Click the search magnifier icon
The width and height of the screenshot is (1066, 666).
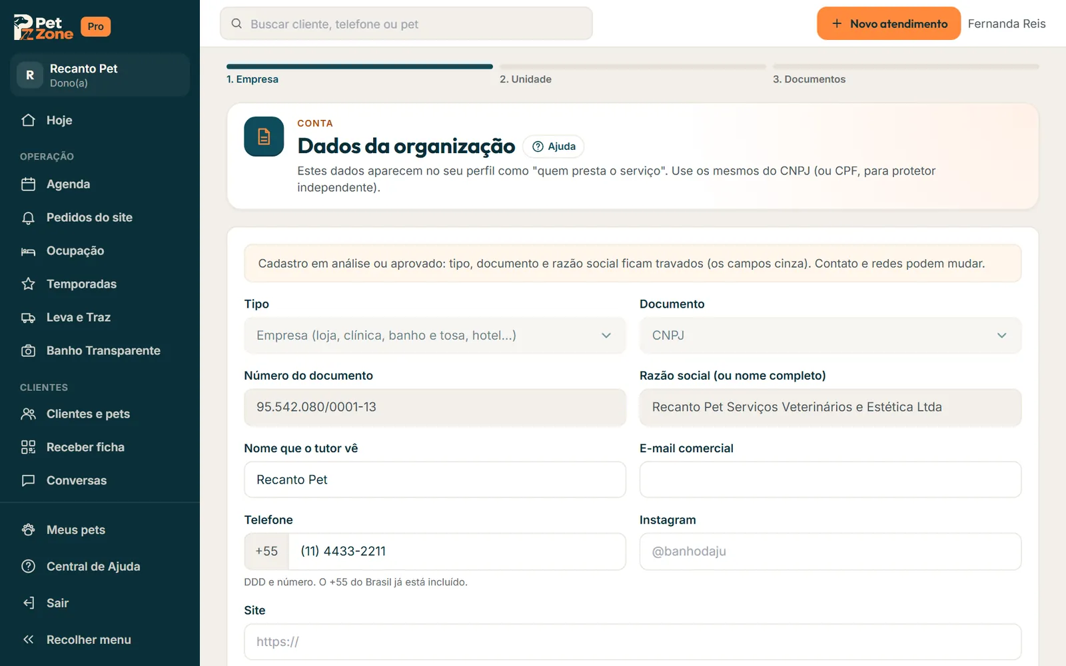(x=237, y=24)
